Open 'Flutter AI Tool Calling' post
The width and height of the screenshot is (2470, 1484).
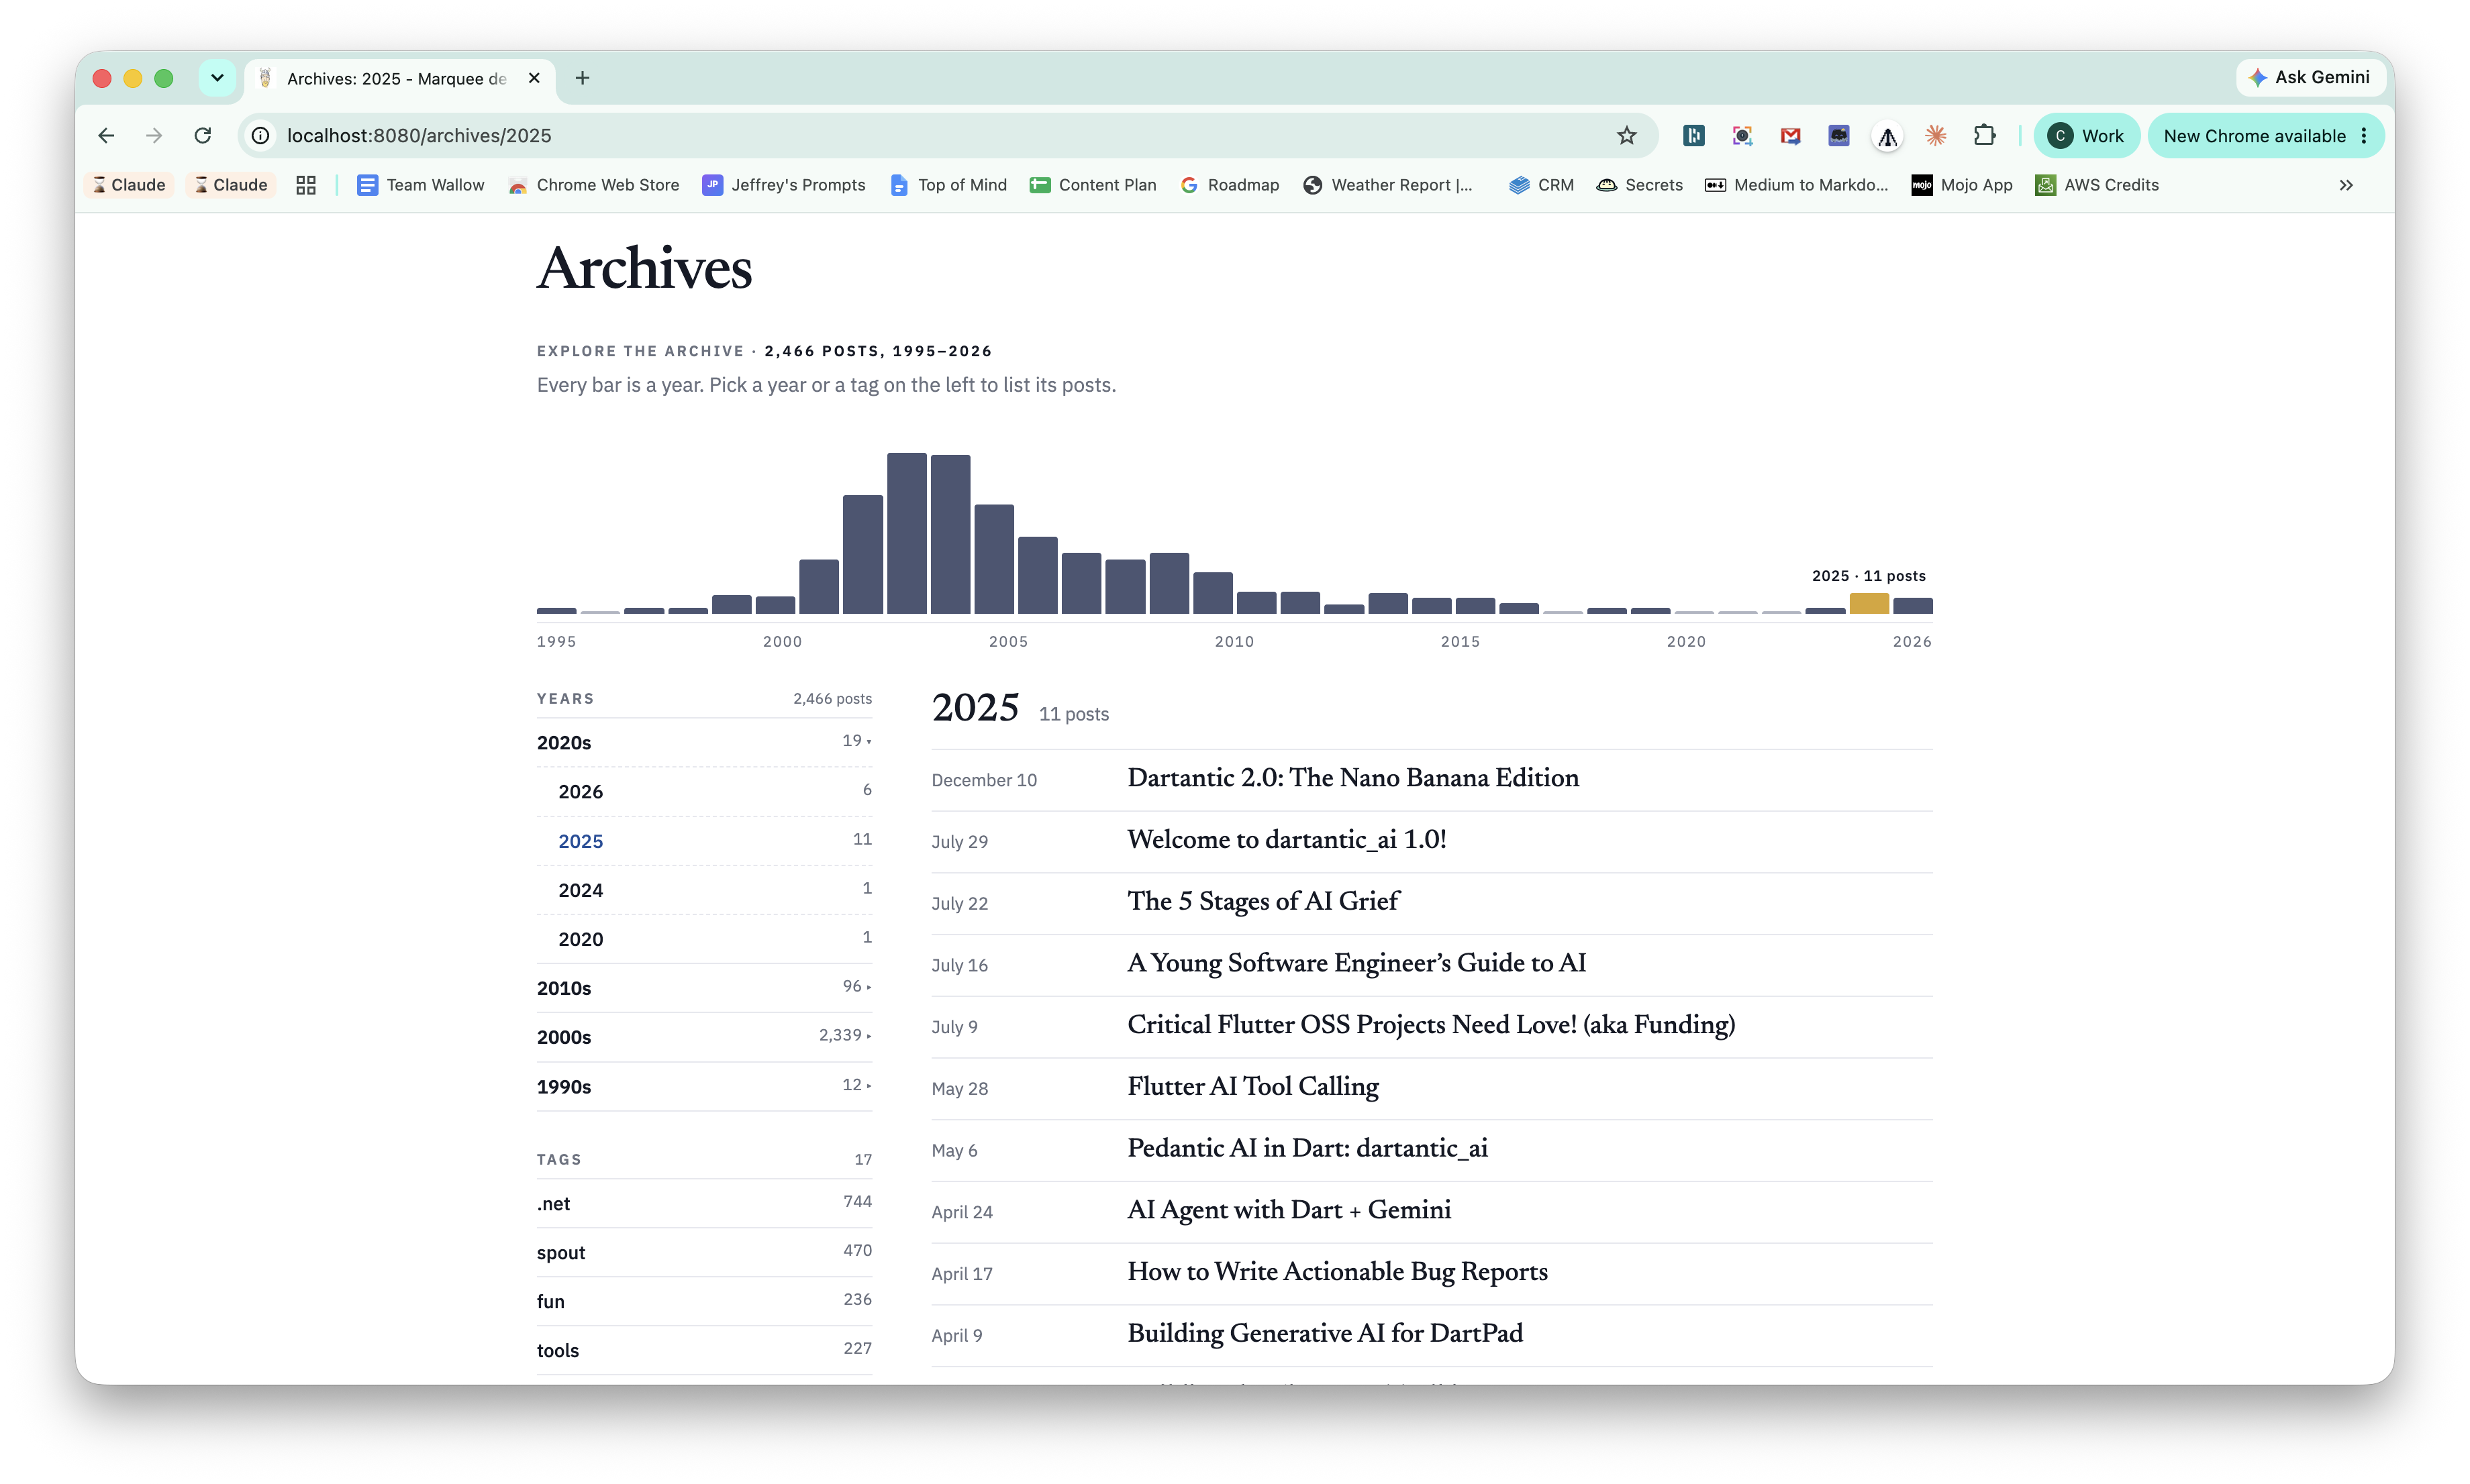click(1252, 1087)
